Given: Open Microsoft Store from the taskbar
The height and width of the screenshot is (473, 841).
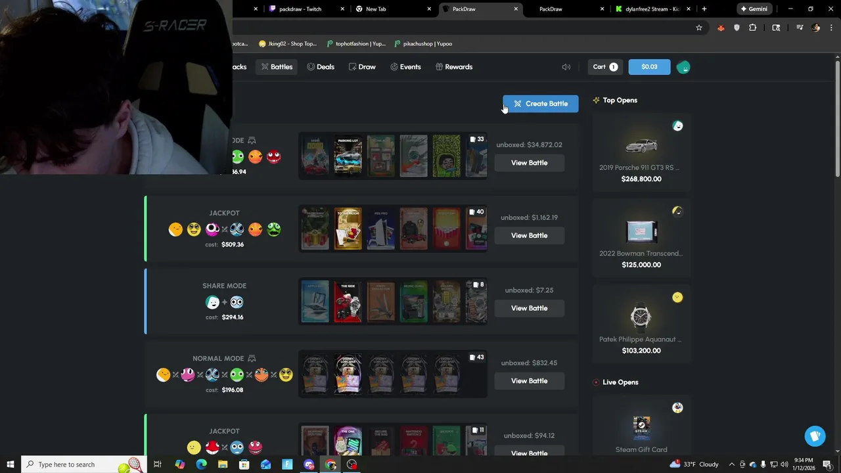Looking at the screenshot, I should coord(244,464).
